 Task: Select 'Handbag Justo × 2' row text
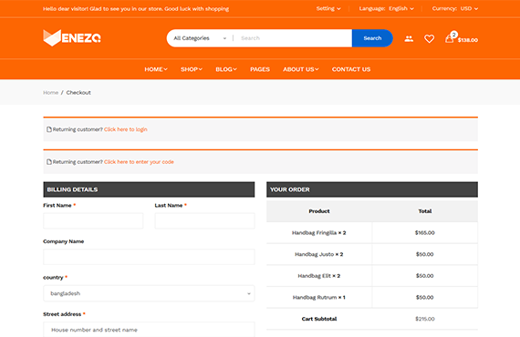[x=319, y=254]
